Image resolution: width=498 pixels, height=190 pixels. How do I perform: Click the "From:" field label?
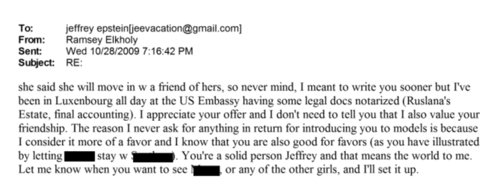tap(31, 40)
